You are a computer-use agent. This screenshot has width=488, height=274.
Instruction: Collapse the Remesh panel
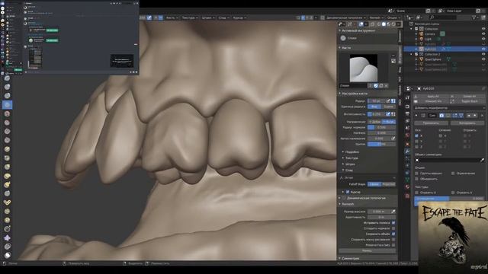[339, 204]
